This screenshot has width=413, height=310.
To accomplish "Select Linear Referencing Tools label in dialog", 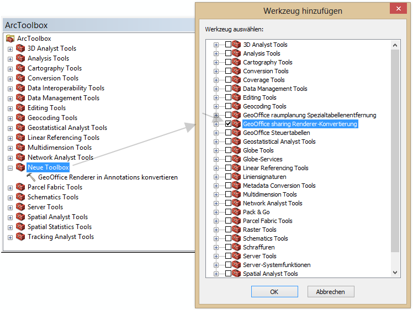I will click(276, 168).
